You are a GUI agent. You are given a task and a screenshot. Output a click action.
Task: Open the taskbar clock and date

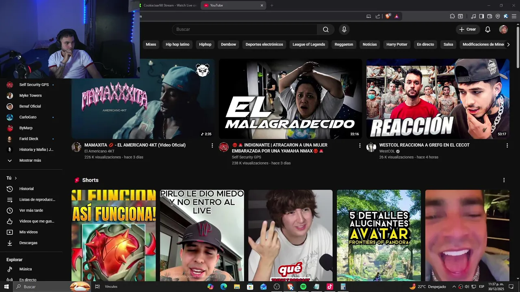496,287
